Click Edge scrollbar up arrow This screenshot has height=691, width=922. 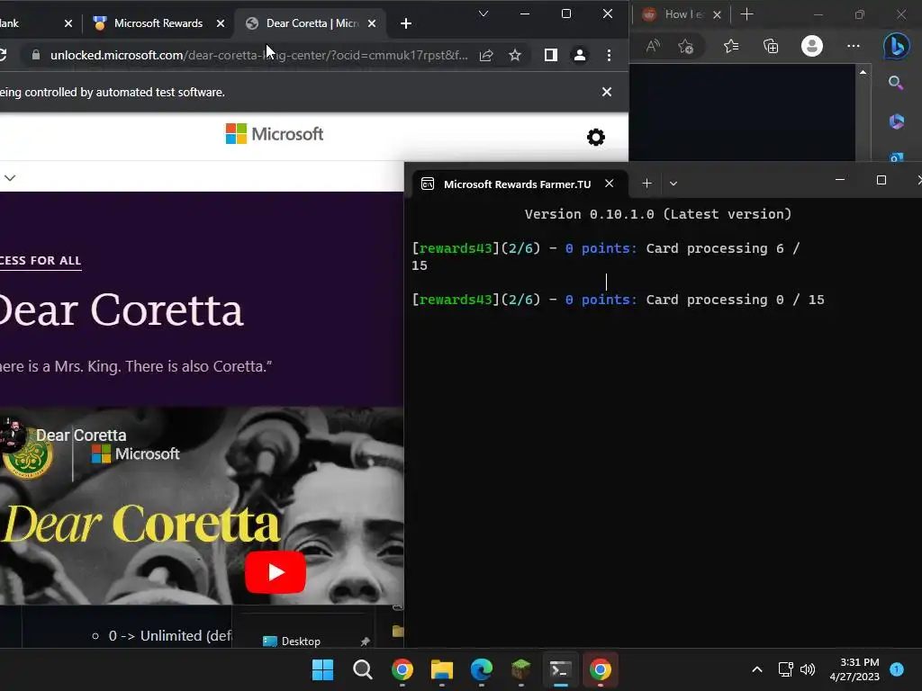863,72
